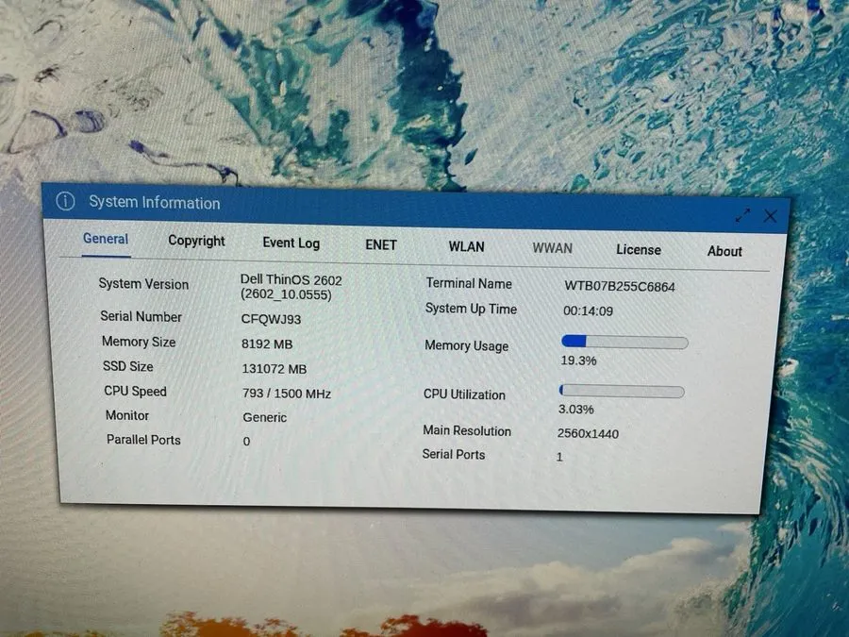Screen dimensions: 849x637
Task: Click the Monitor label
Action: click(127, 415)
